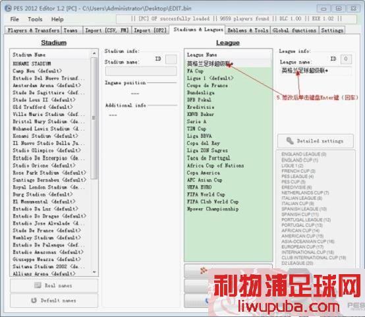The image size is (365, 317).
Task: Click the wrench icon on Detailed settings
Action: click(x=290, y=140)
